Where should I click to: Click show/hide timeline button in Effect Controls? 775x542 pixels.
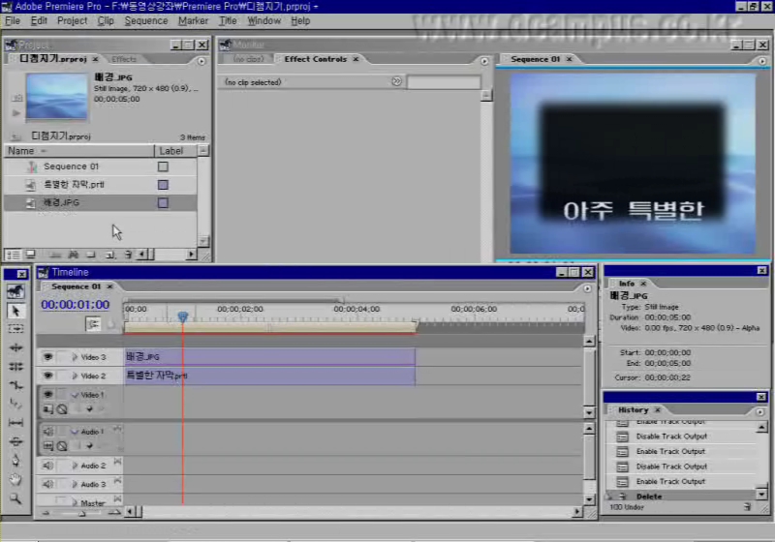click(x=396, y=81)
